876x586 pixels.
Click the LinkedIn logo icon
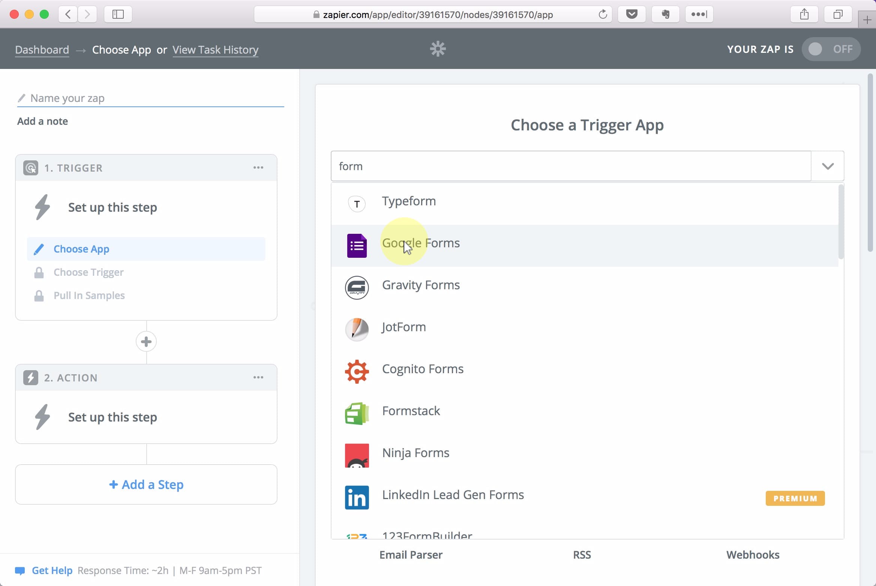[357, 498]
